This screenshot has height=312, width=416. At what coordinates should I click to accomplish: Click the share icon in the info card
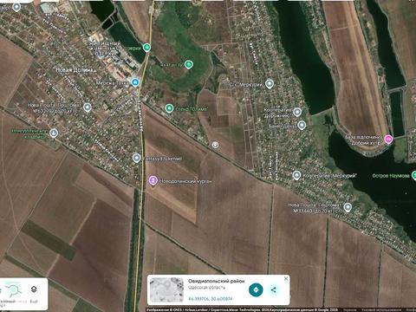tap(273, 289)
